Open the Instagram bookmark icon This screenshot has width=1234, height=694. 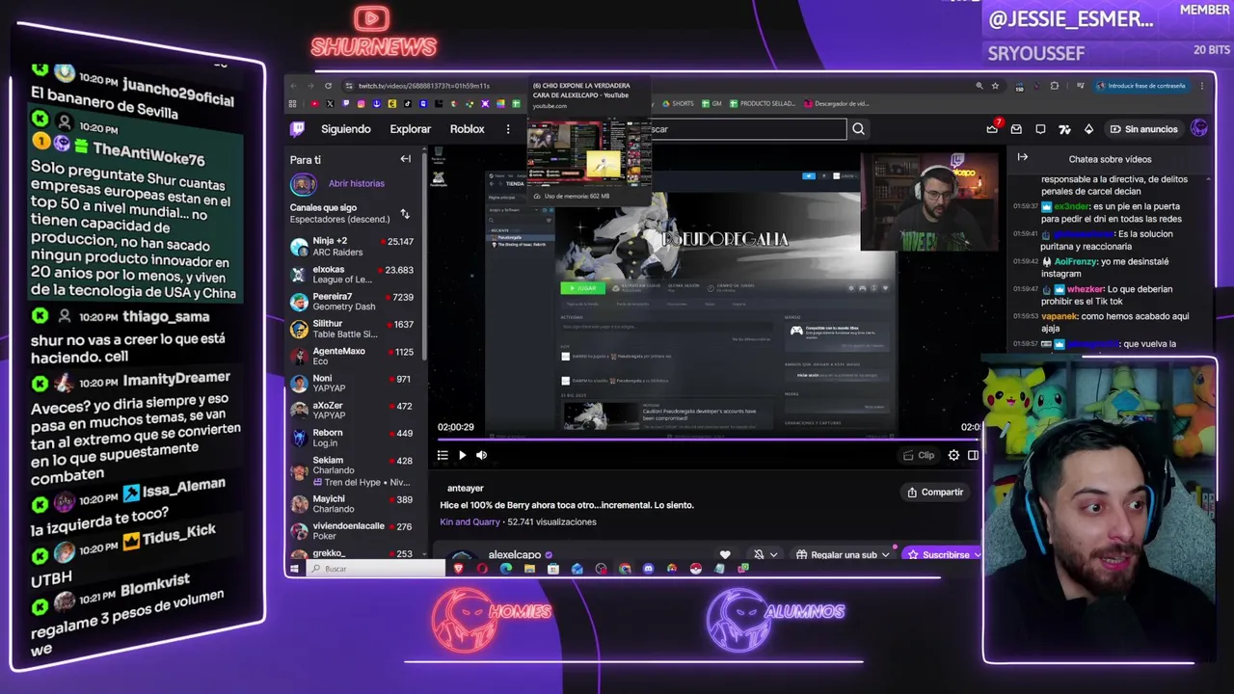pyautogui.click(x=362, y=103)
